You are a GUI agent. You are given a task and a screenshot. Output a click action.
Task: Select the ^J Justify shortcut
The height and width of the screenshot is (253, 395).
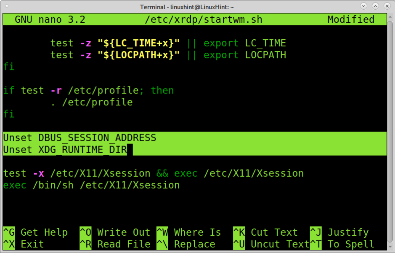tap(339, 232)
